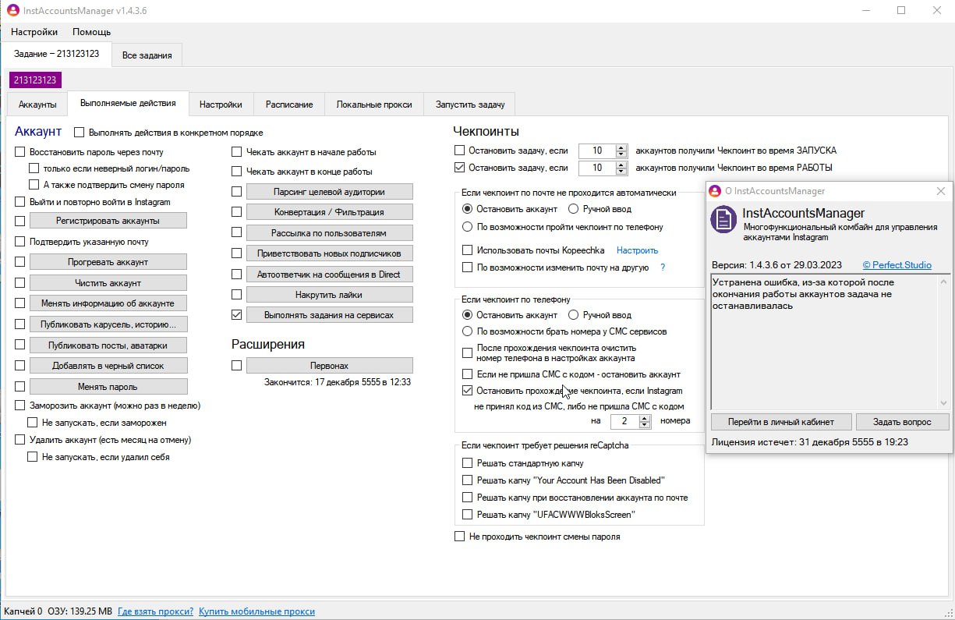Open the Perfect.Studio link in About window
Viewport: 955px width, 620px height.
[897, 265]
